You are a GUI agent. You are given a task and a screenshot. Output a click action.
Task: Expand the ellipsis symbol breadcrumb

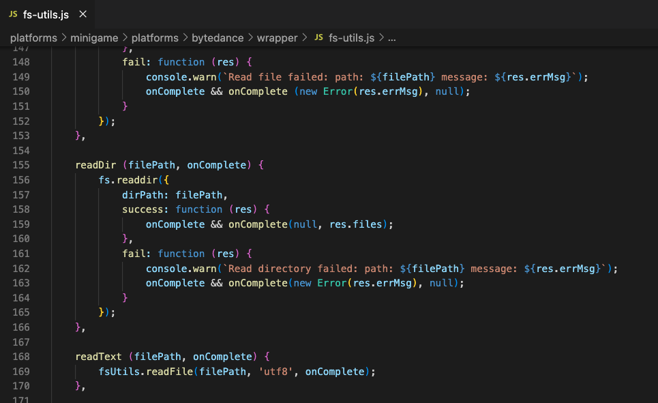pyautogui.click(x=391, y=38)
